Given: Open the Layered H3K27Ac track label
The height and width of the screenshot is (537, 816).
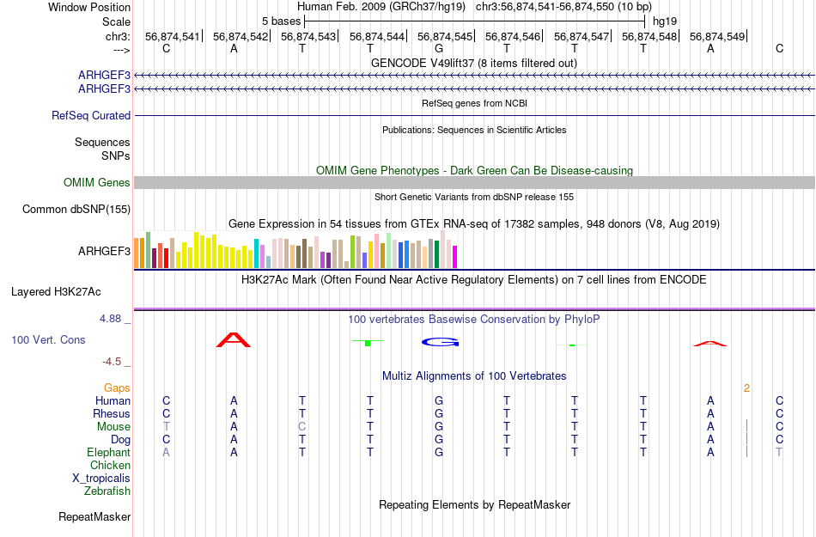Looking at the screenshot, I should click(56, 292).
